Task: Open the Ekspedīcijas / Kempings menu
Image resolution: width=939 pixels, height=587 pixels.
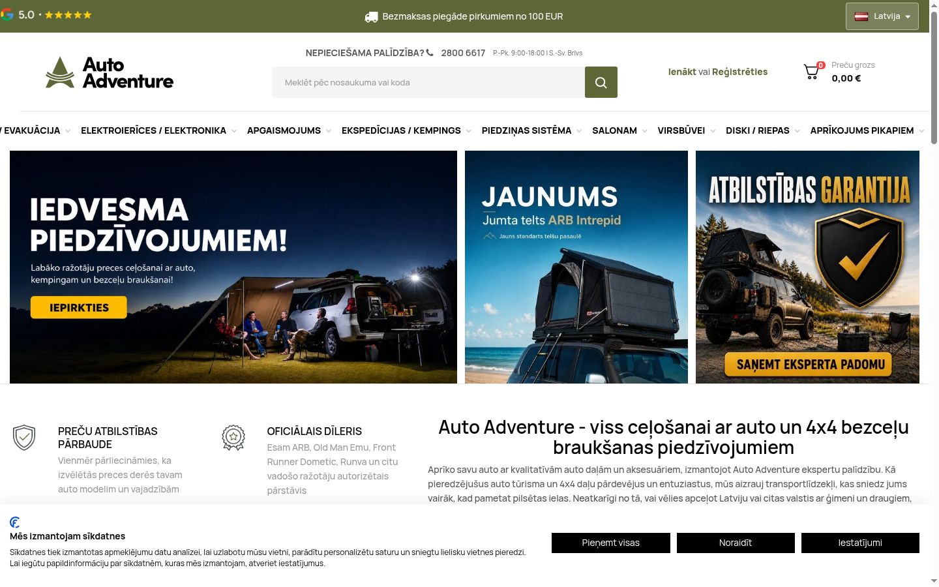Action: pos(401,130)
